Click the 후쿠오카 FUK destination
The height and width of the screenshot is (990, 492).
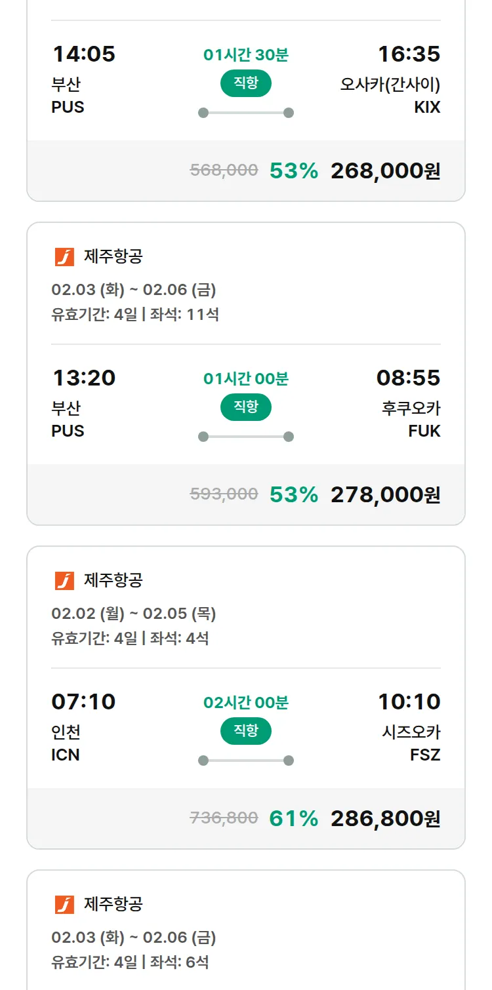click(411, 419)
